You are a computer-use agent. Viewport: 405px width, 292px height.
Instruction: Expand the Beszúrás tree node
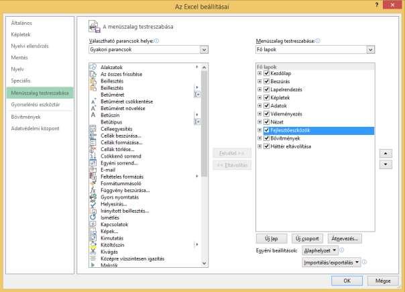pyautogui.click(x=259, y=81)
